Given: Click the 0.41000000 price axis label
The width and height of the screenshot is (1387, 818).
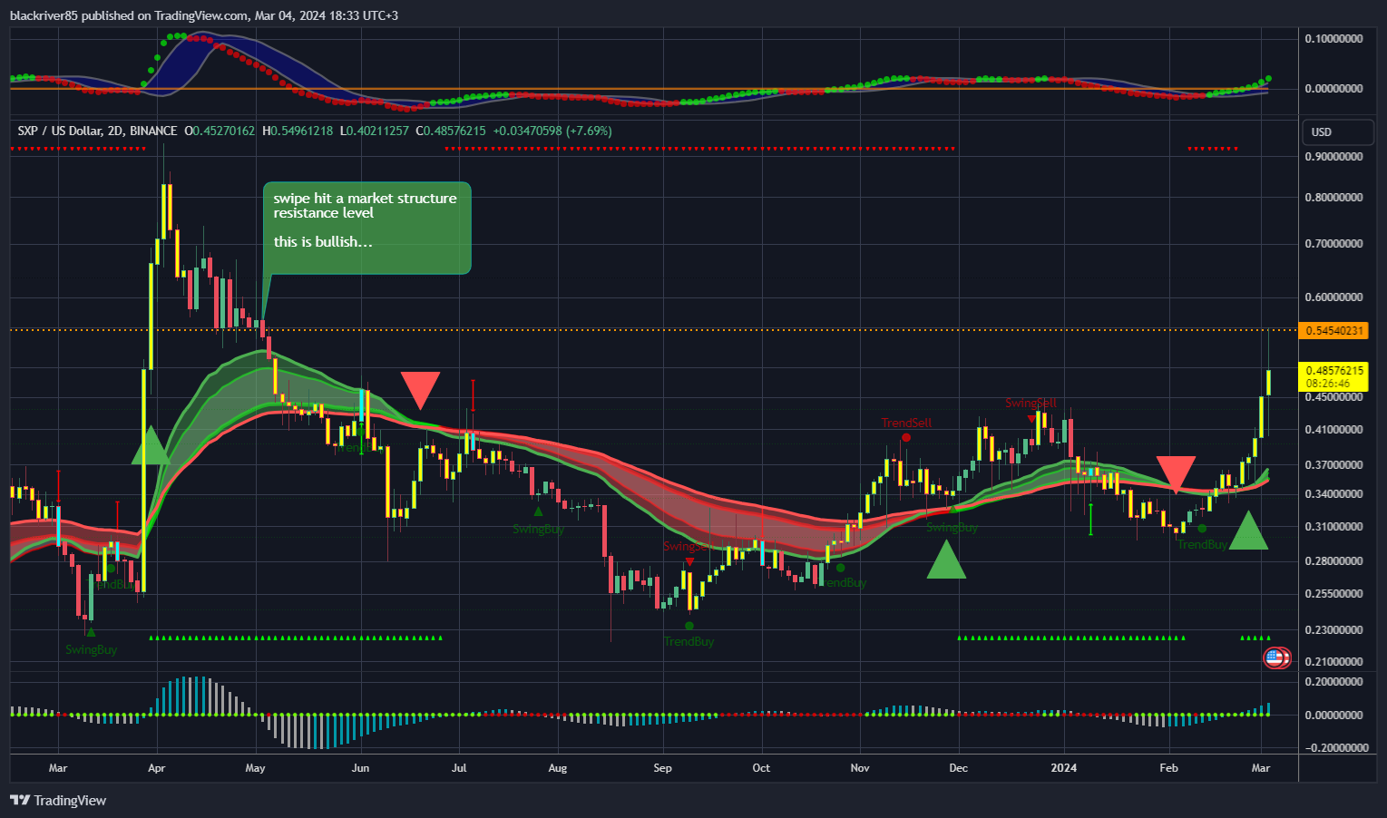Looking at the screenshot, I should [x=1333, y=430].
